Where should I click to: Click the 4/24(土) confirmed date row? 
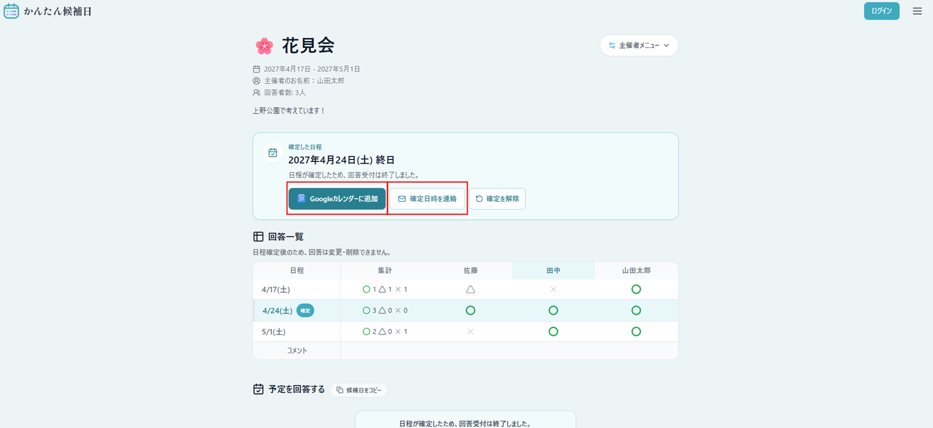(465, 311)
